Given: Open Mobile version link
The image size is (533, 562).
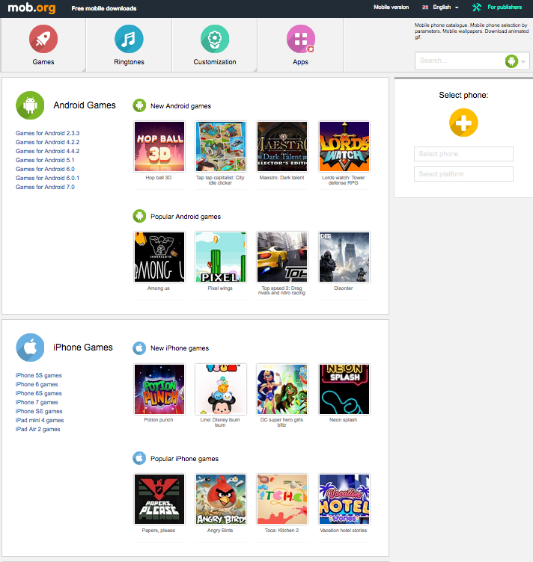Looking at the screenshot, I should click(391, 7).
